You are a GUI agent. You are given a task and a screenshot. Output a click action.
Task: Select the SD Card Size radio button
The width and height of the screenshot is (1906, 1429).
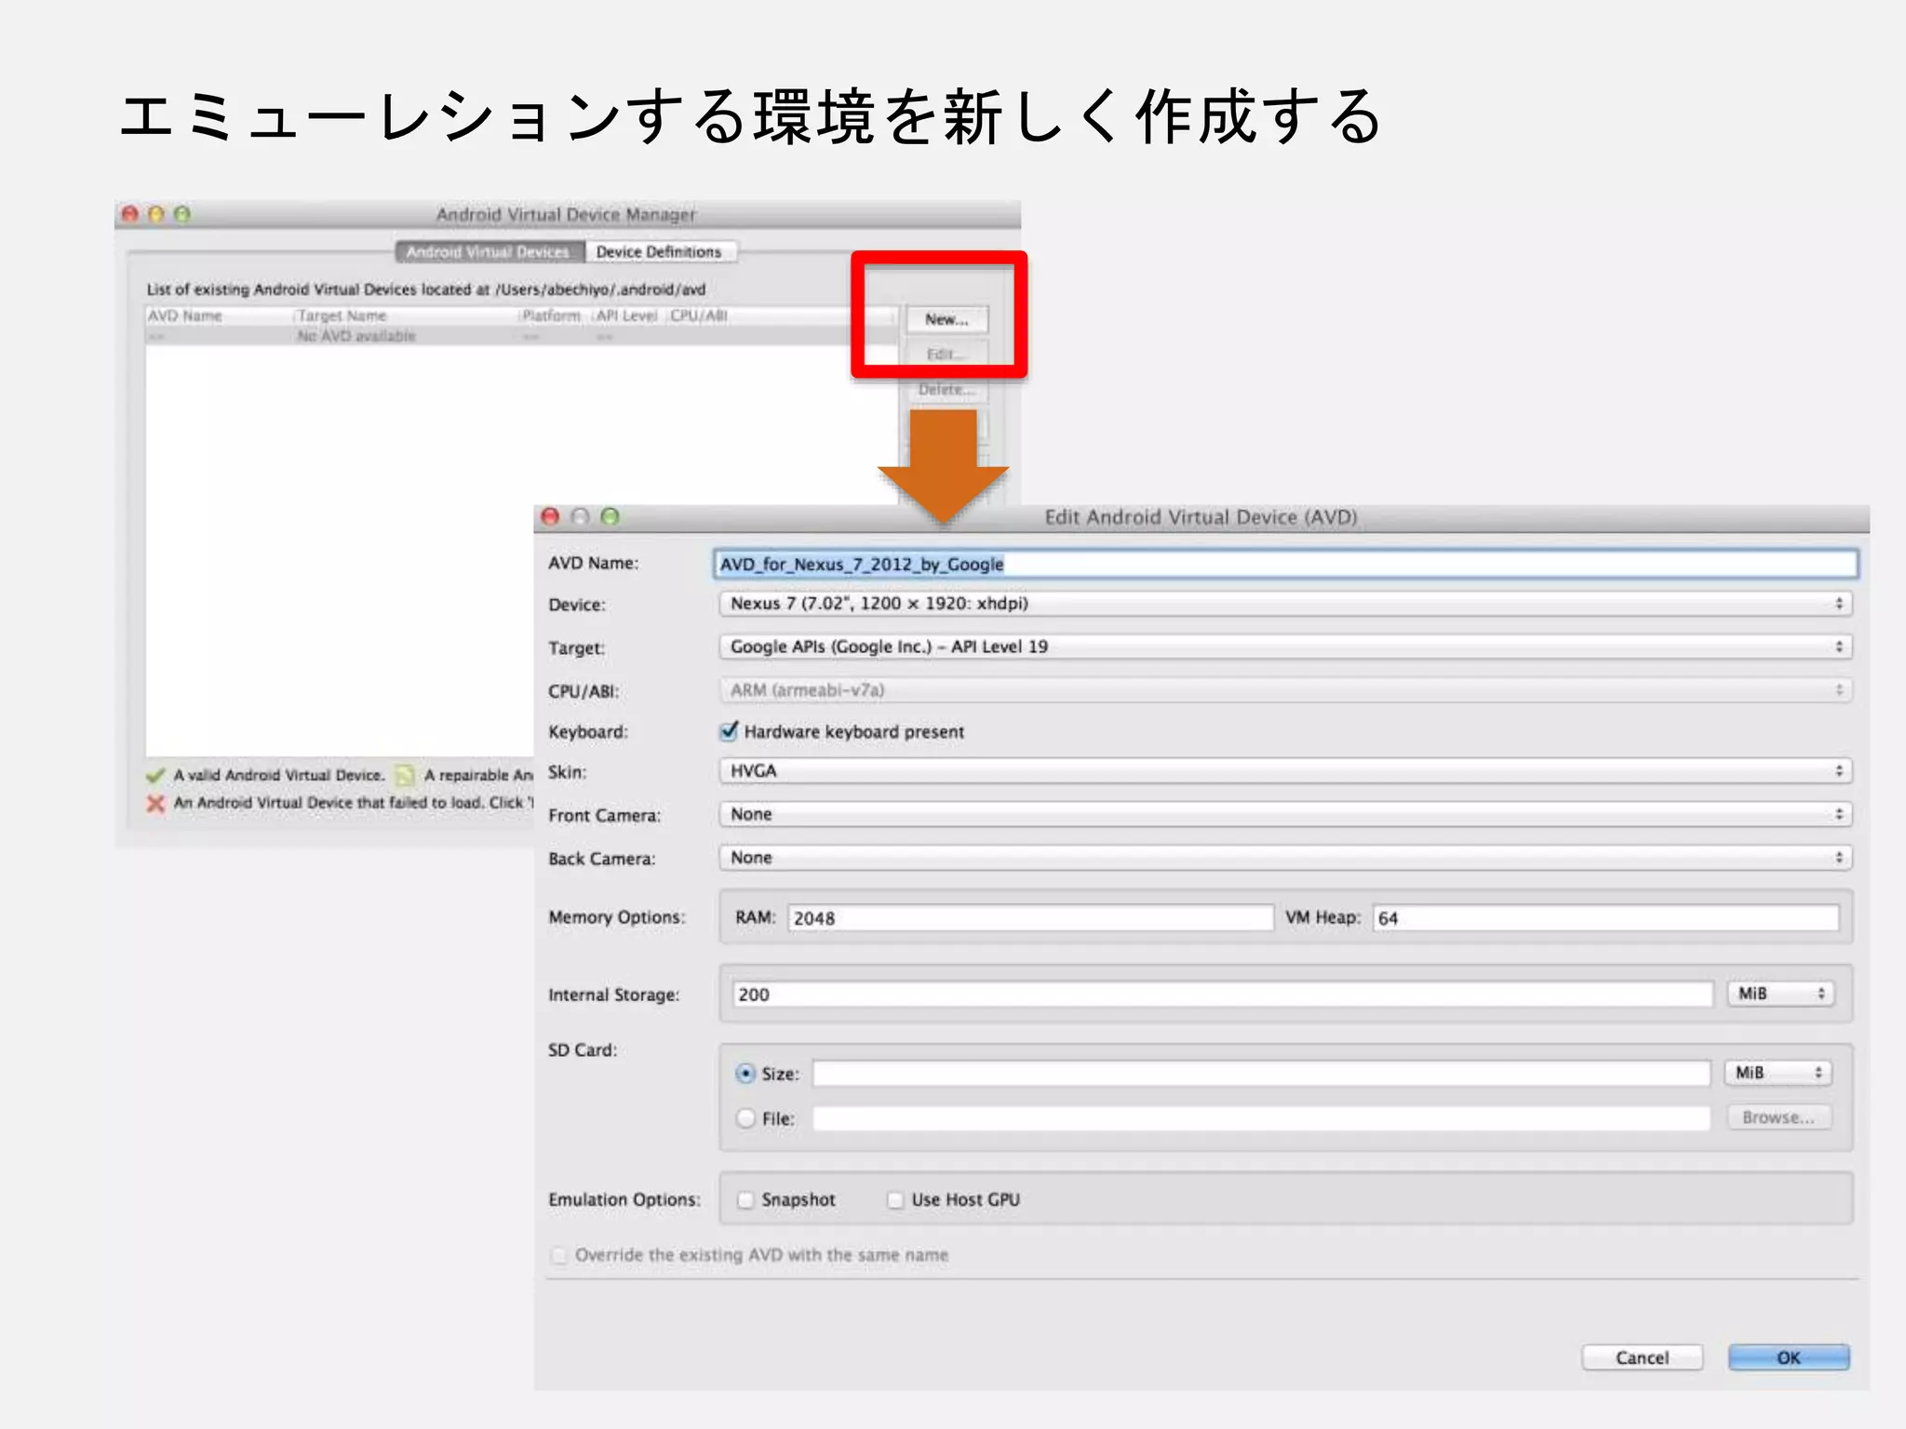[745, 1074]
